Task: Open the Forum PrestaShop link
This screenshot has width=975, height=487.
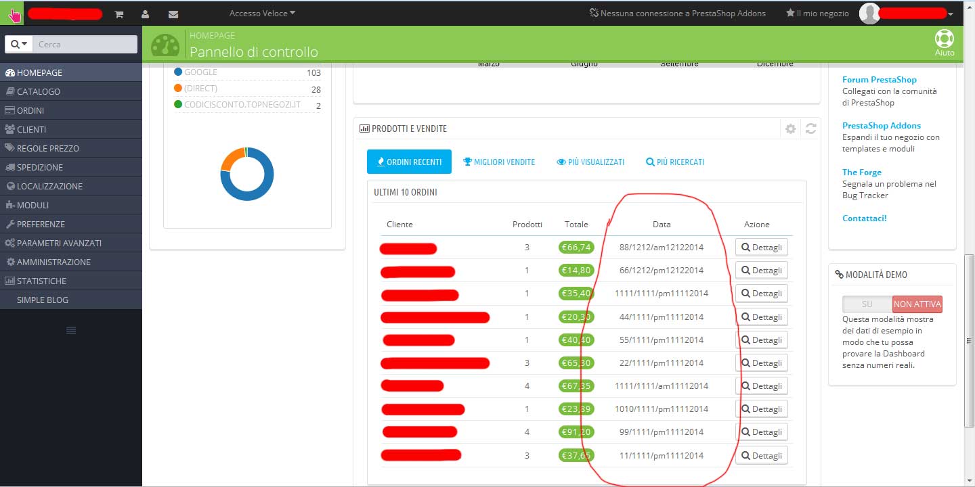Action: point(880,80)
